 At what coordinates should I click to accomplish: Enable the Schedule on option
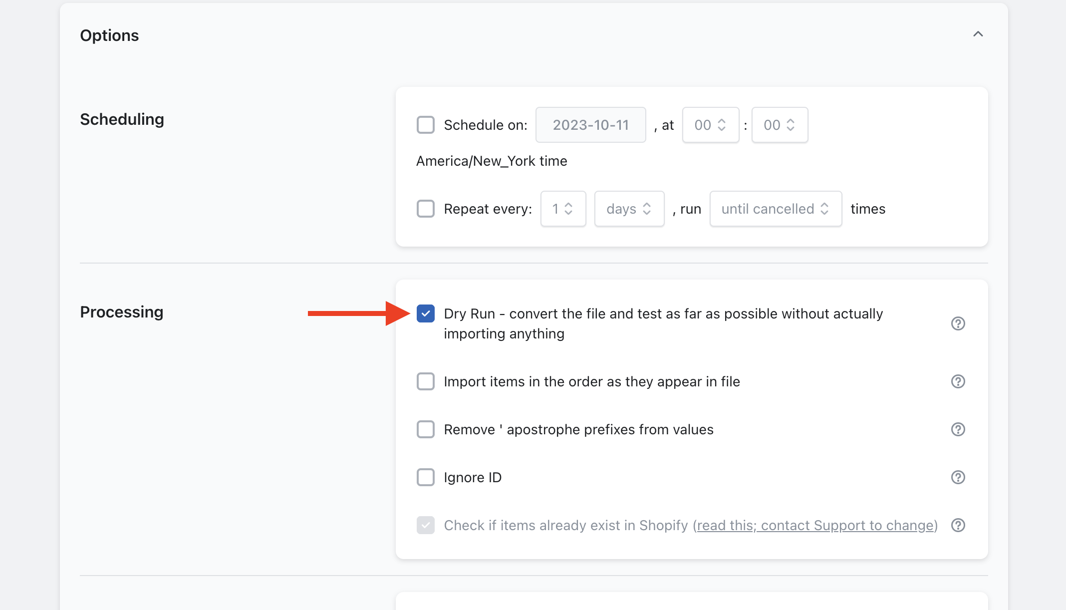425,125
